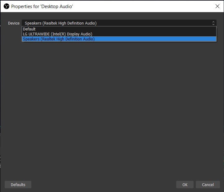The width and height of the screenshot is (224, 192).
Task: Select Default in the device list
Action: point(119,29)
